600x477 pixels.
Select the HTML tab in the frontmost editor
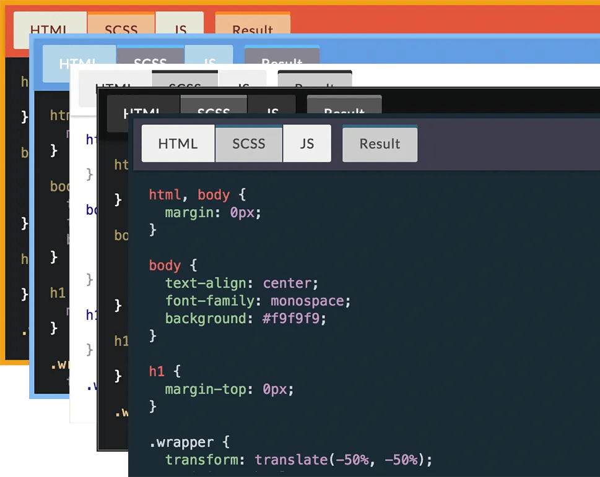178,144
